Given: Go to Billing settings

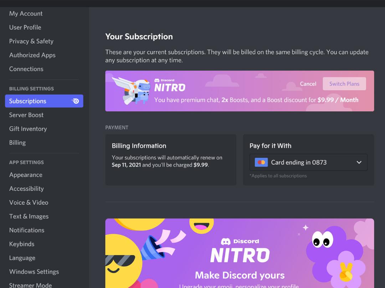Looking at the screenshot, I should tap(17, 143).
